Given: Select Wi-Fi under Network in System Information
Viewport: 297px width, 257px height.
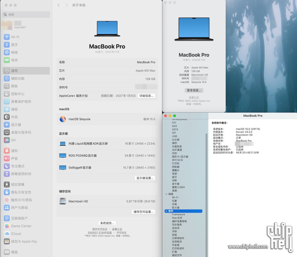Looking at the screenshot, I should pyautogui.click(x=175, y=197).
